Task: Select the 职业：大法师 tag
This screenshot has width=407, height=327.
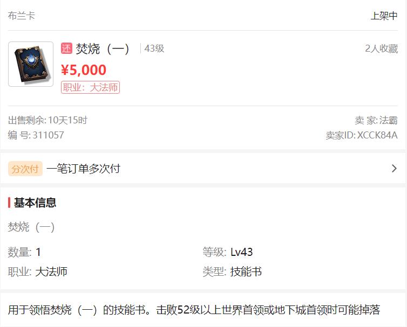Action: pyautogui.click(x=90, y=87)
